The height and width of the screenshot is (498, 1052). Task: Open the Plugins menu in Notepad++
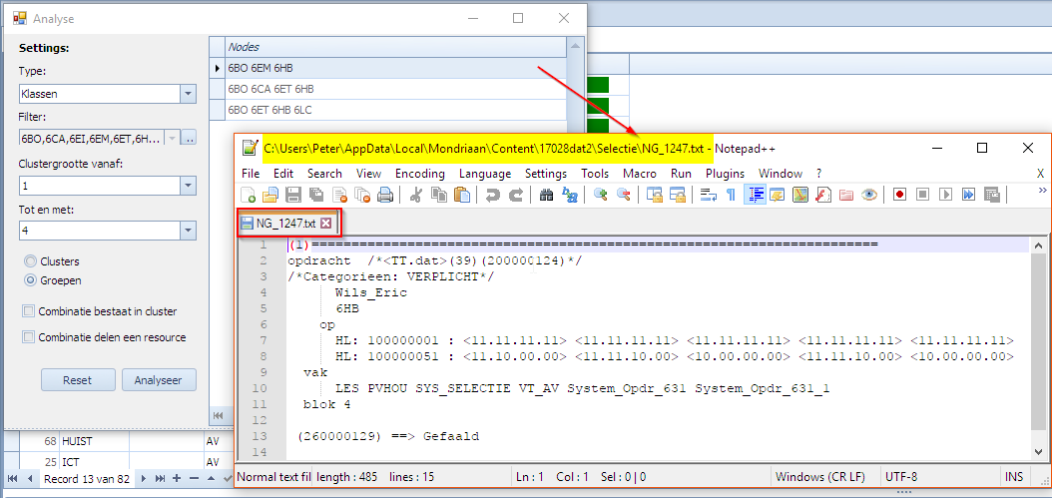726,174
